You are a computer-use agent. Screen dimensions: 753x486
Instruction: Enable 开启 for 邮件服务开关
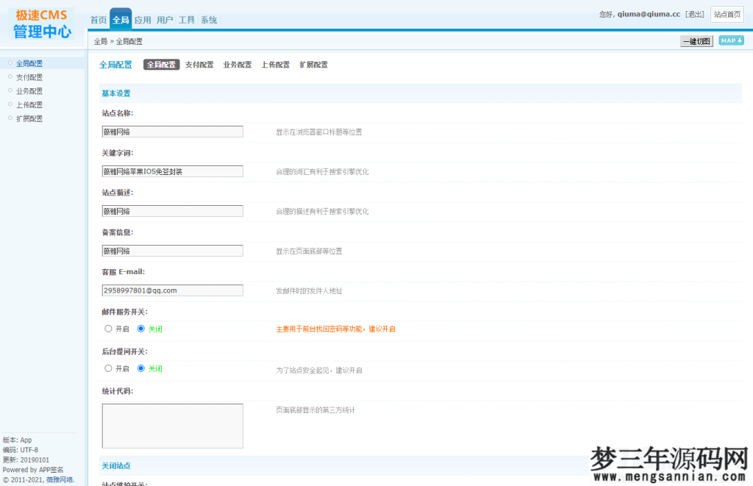click(108, 328)
